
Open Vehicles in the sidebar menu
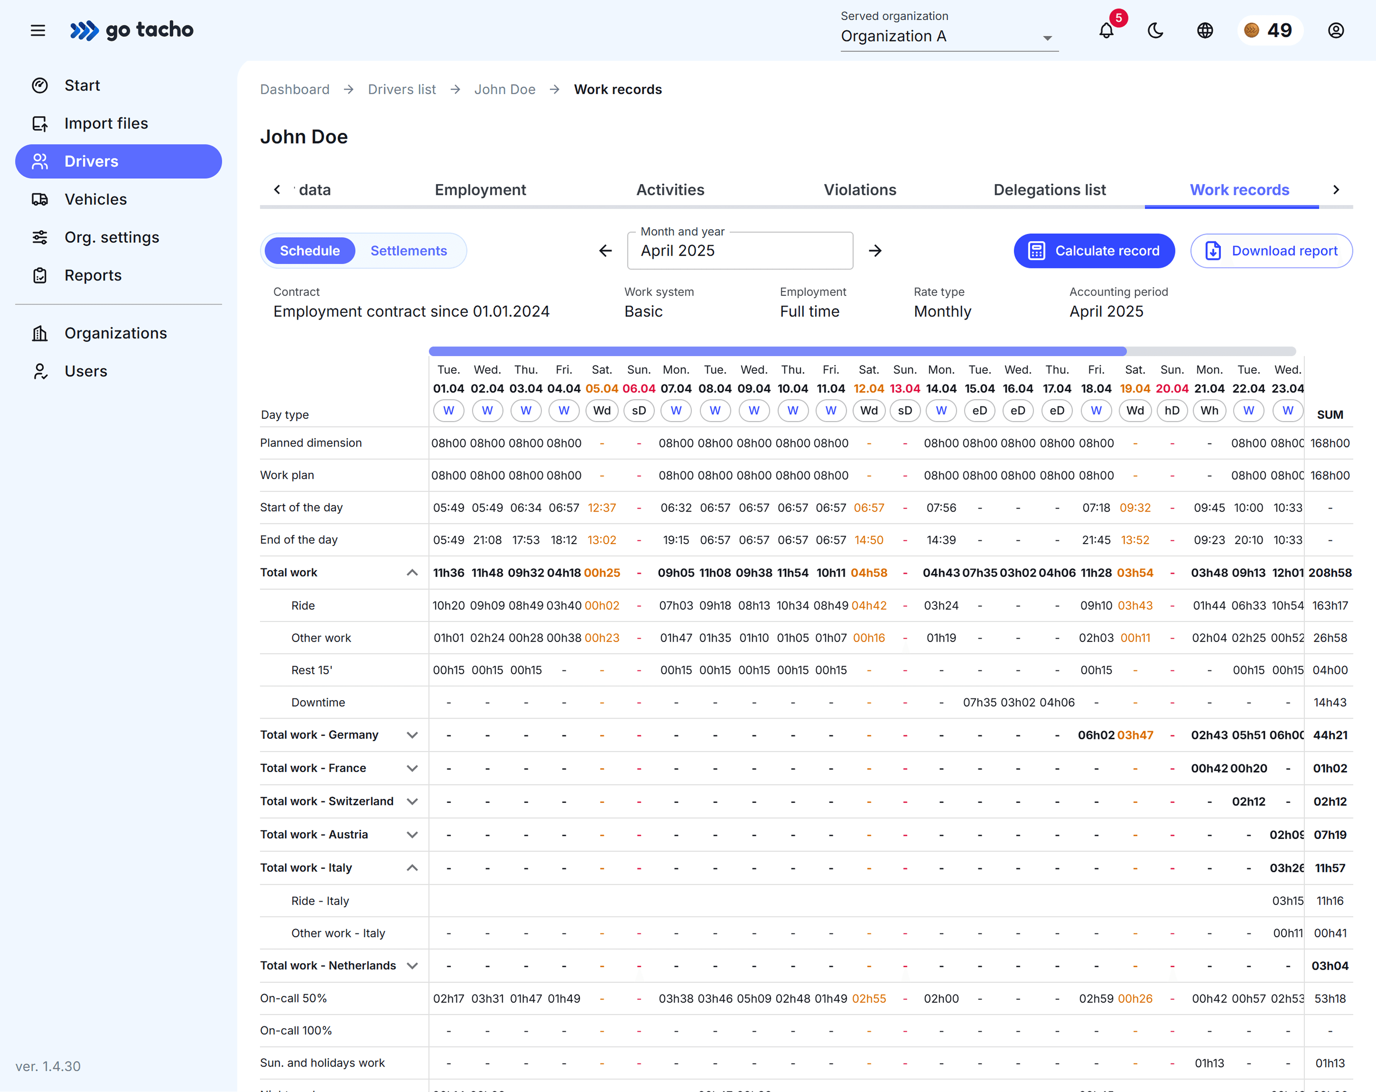pos(96,199)
